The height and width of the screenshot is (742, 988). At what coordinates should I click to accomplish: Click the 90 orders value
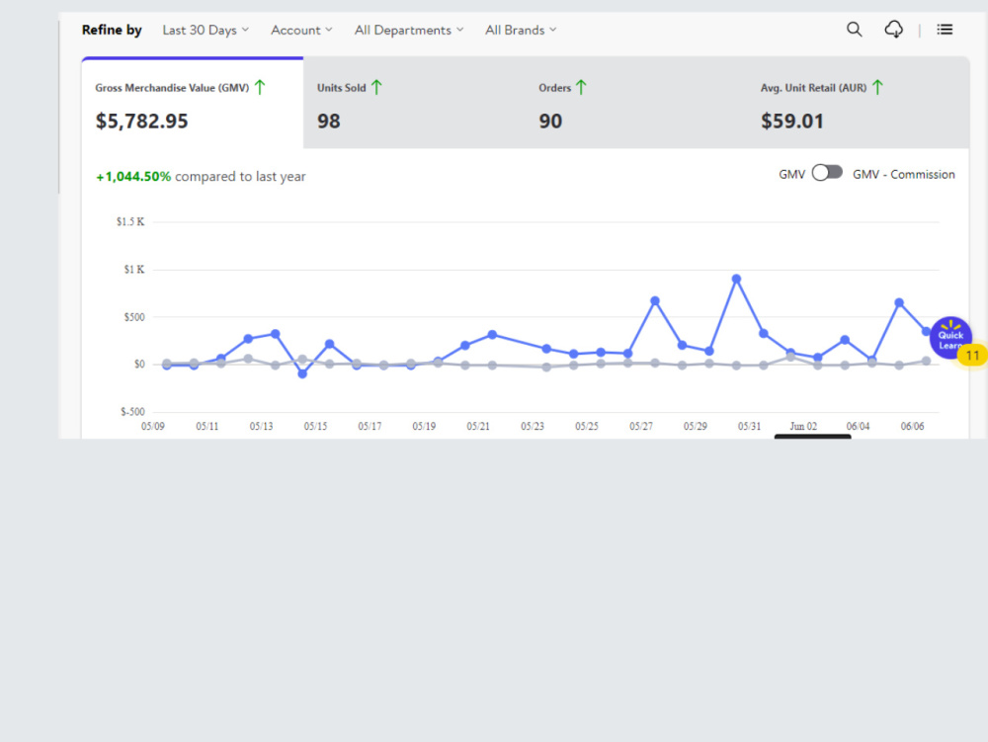click(550, 121)
